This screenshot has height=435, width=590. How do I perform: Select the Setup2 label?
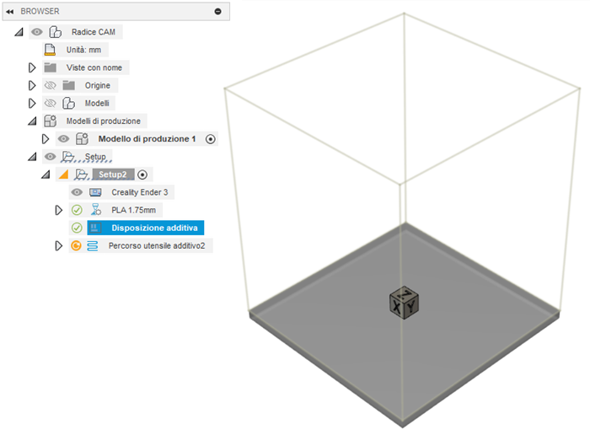coord(112,175)
